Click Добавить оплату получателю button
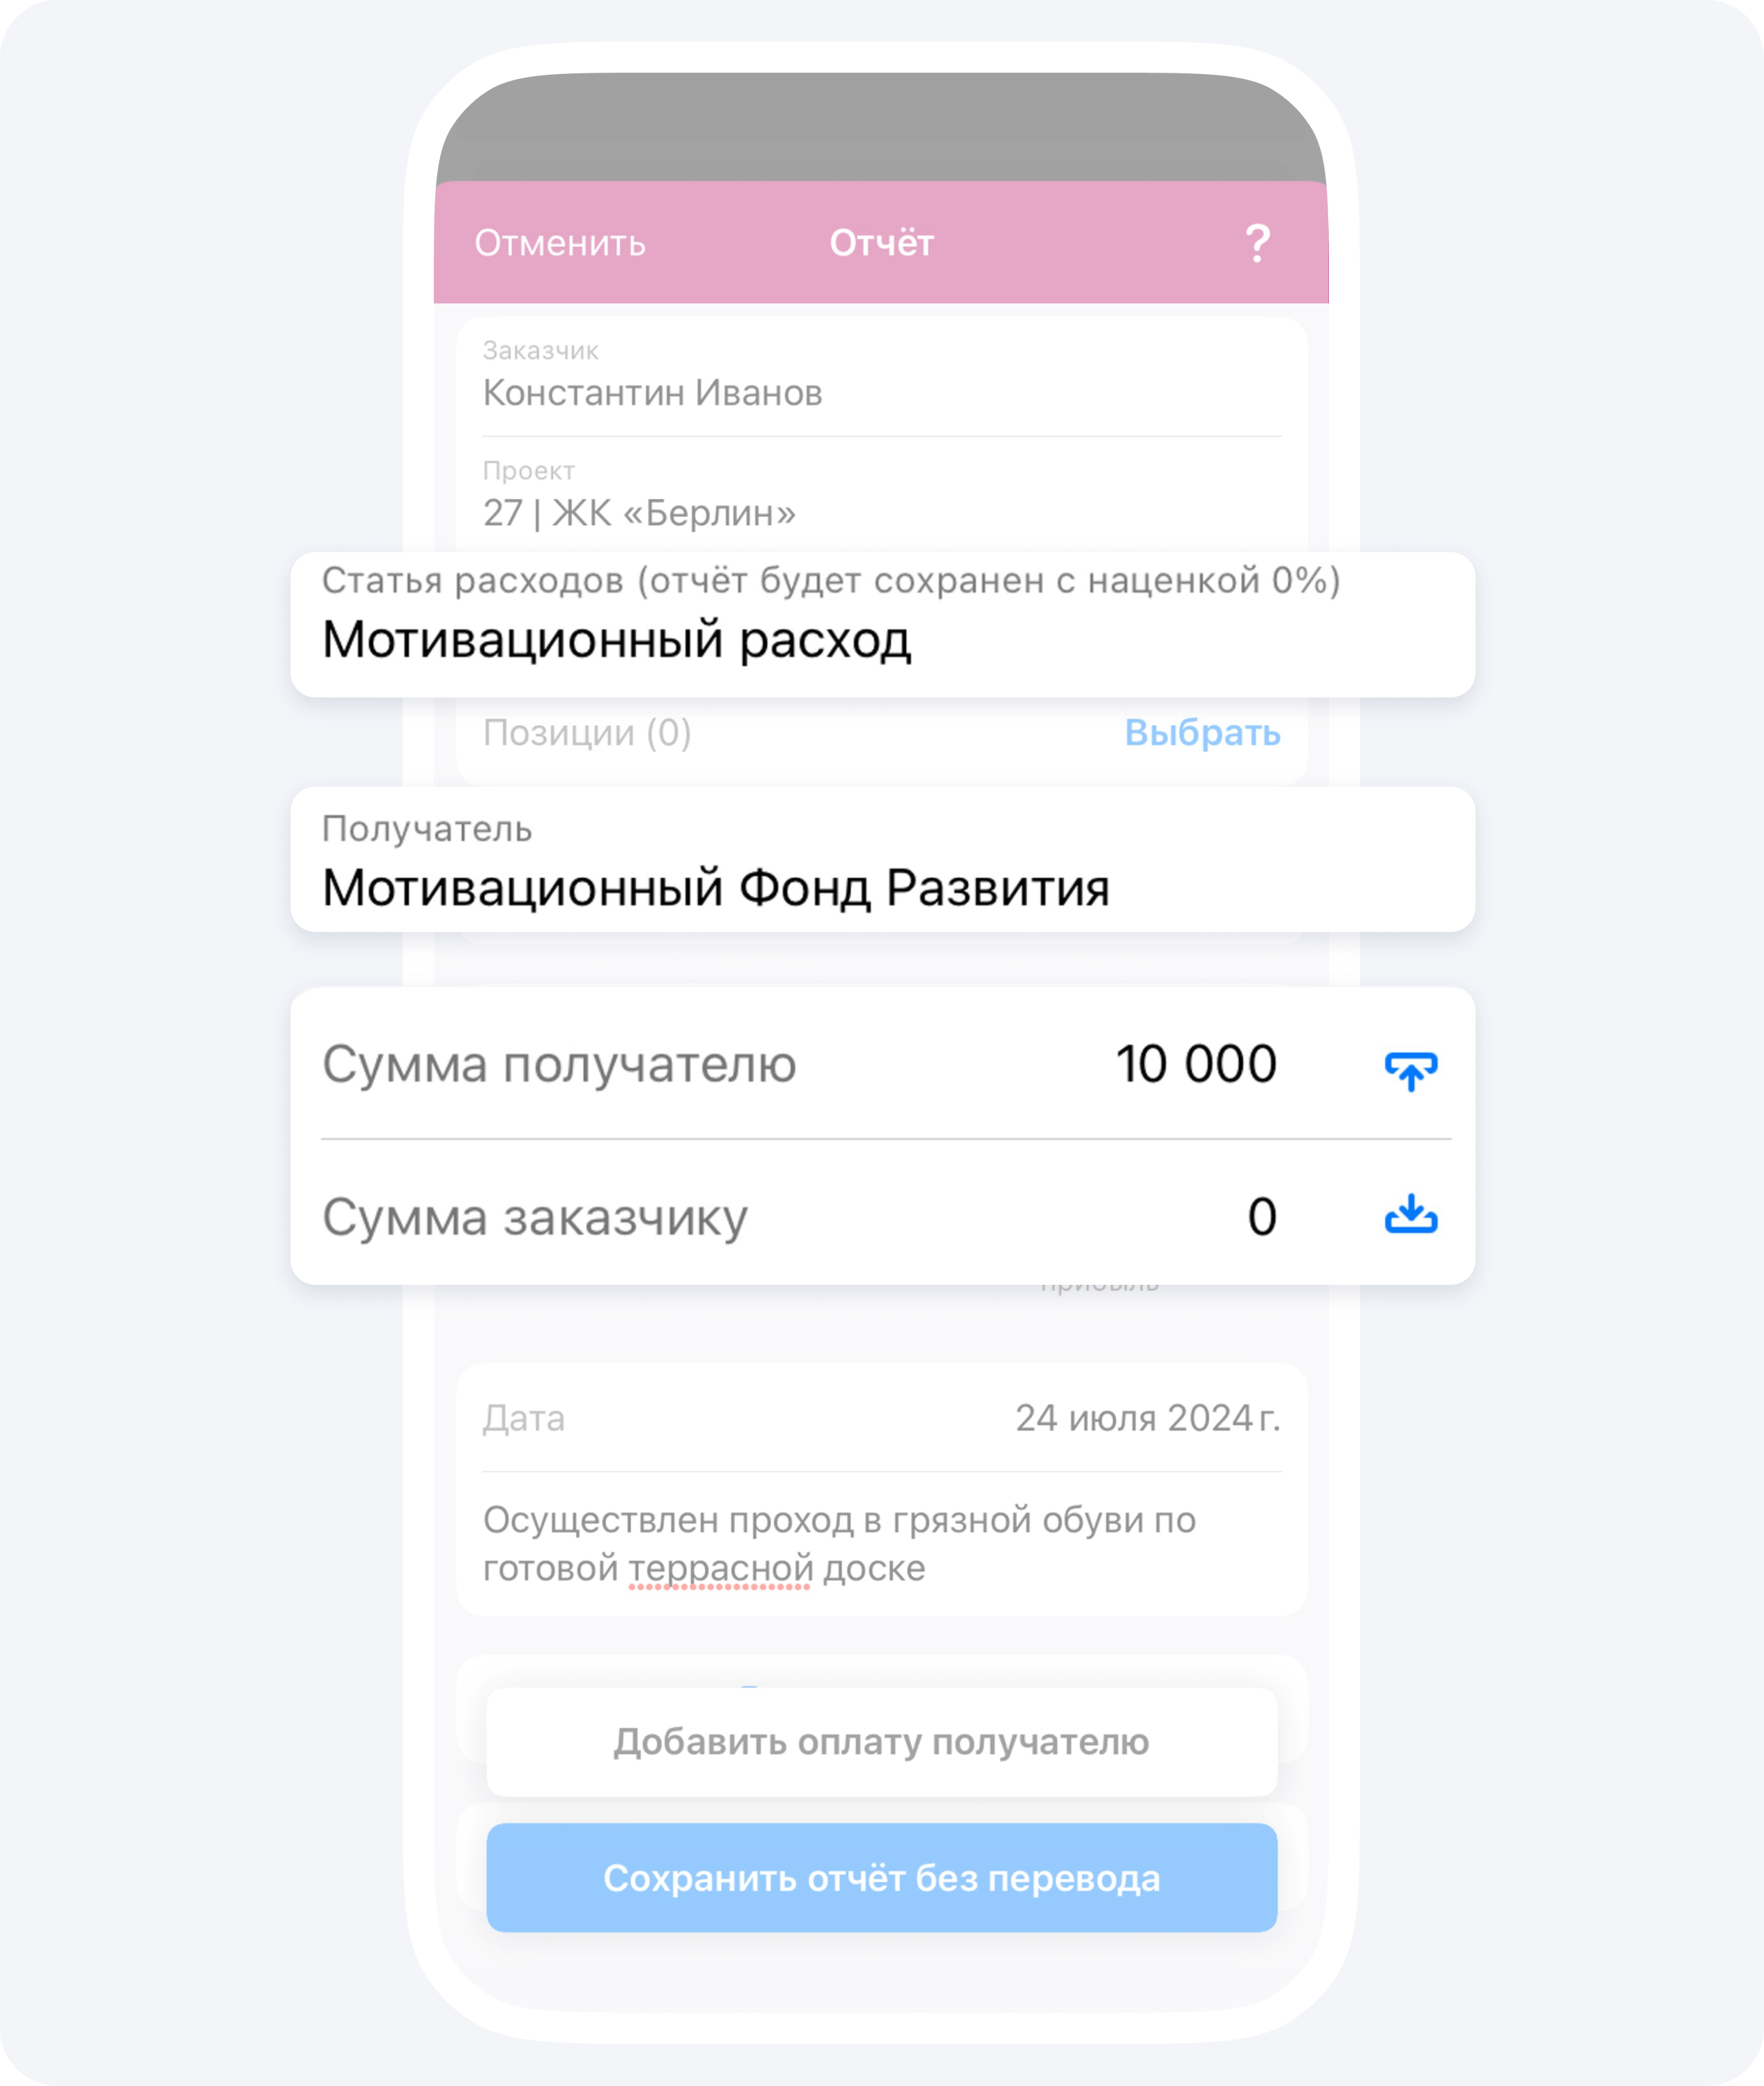The width and height of the screenshot is (1764, 2086). pyautogui.click(x=882, y=1738)
